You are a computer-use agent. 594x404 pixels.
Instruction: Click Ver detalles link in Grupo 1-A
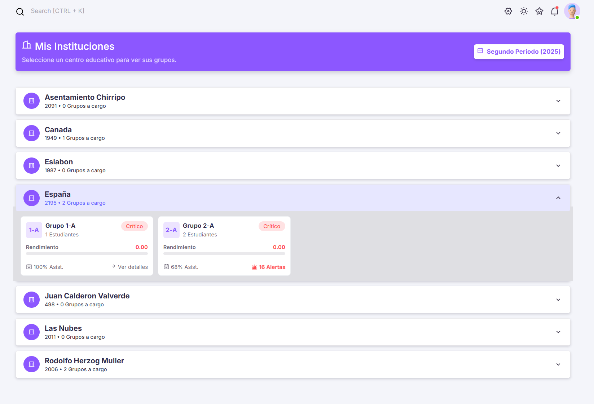(130, 267)
